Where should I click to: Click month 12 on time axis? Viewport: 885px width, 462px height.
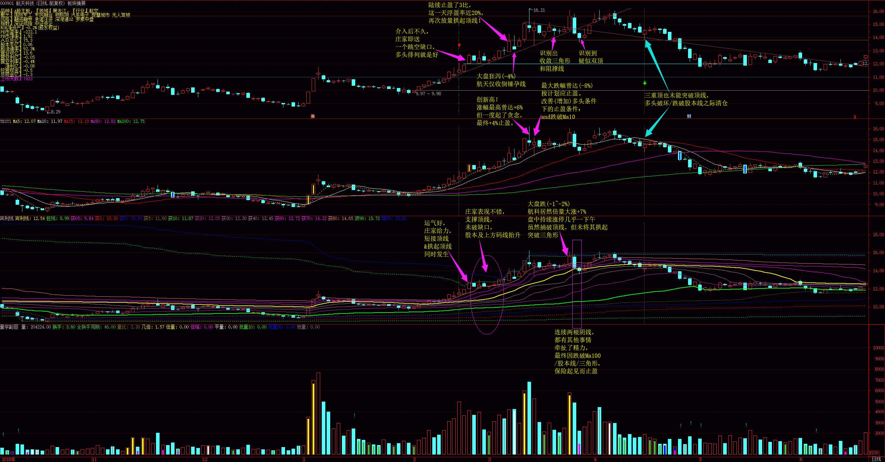pyautogui.click(x=205, y=459)
